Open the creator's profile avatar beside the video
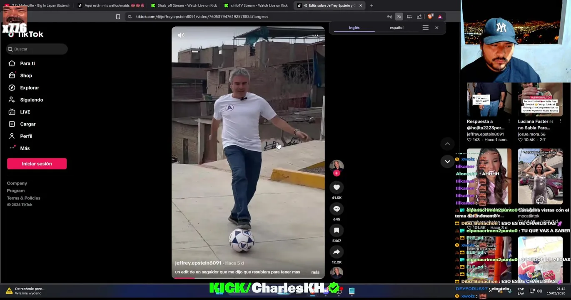The height and width of the screenshot is (300, 571). 337,165
